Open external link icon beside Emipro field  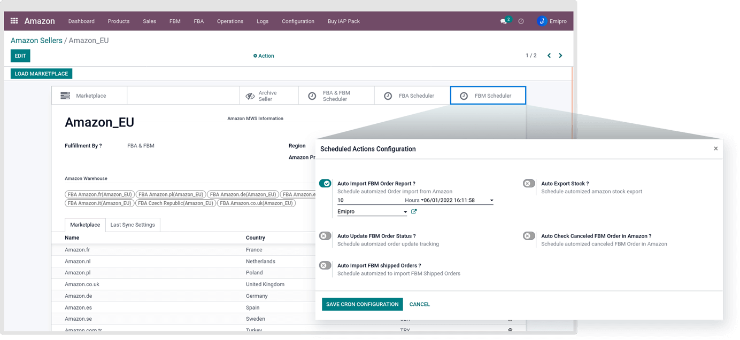[x=414, y=212]
